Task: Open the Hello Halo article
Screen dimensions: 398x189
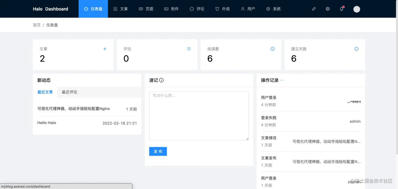Action: (47, 123)
